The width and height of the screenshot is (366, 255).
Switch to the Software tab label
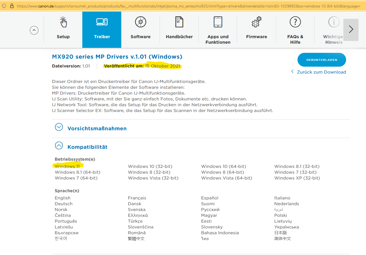(141, 37)
